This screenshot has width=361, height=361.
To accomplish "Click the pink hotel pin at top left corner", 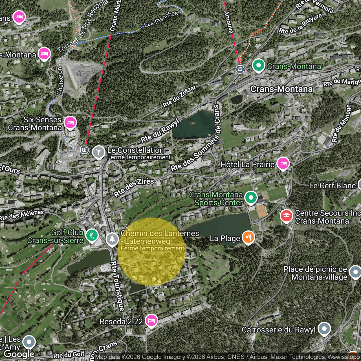I will click(x=19, y=17).
